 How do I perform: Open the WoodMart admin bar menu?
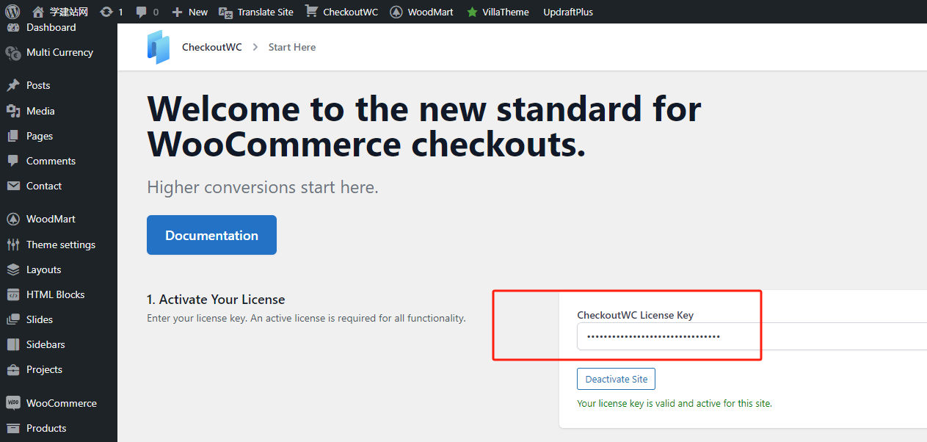click(421, 12)
